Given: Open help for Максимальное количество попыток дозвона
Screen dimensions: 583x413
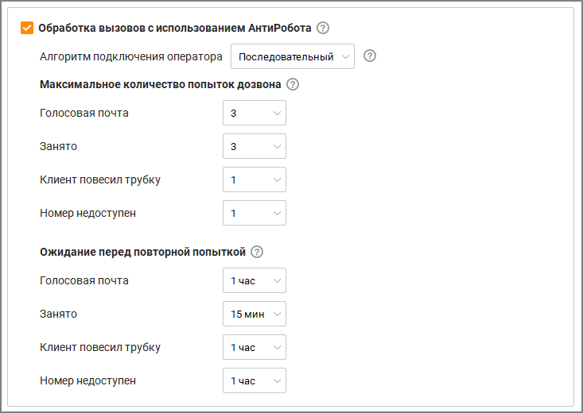Looking at the screenshot, I should (293, 85).
